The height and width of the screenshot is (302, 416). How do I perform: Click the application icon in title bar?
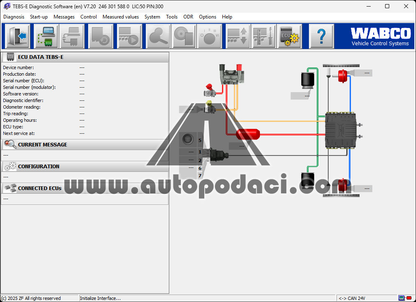7,6
